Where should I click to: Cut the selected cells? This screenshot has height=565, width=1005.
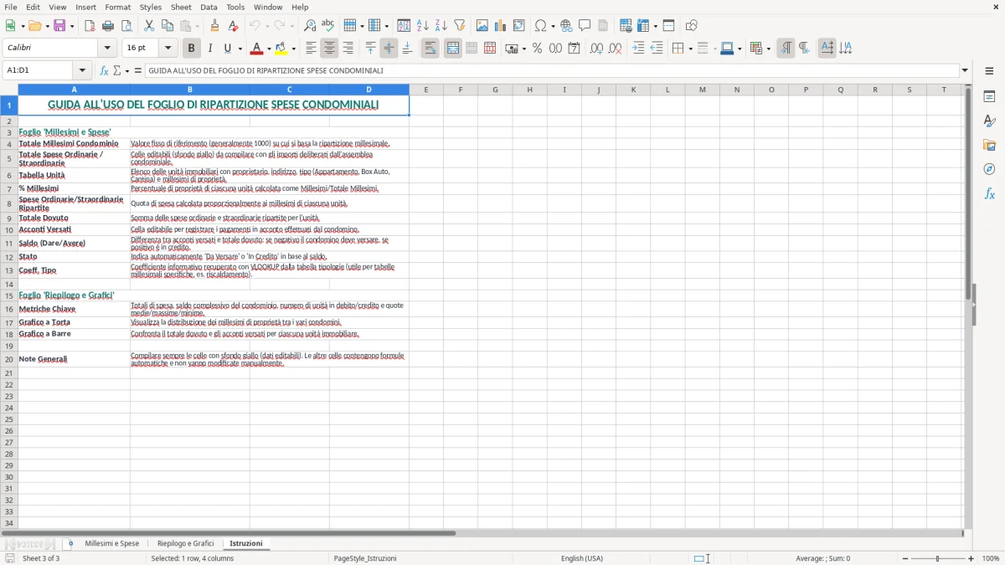point(149,26)
